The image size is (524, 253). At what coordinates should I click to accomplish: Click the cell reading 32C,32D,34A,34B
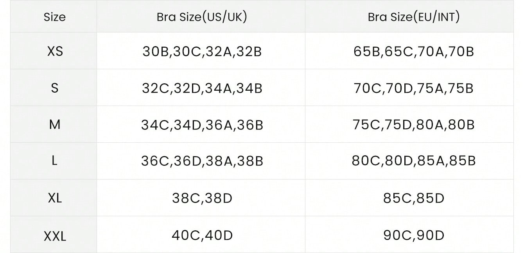[202, 88]
